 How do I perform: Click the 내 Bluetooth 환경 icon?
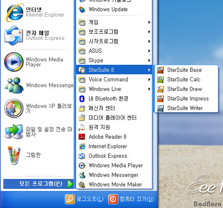[82, 99]
